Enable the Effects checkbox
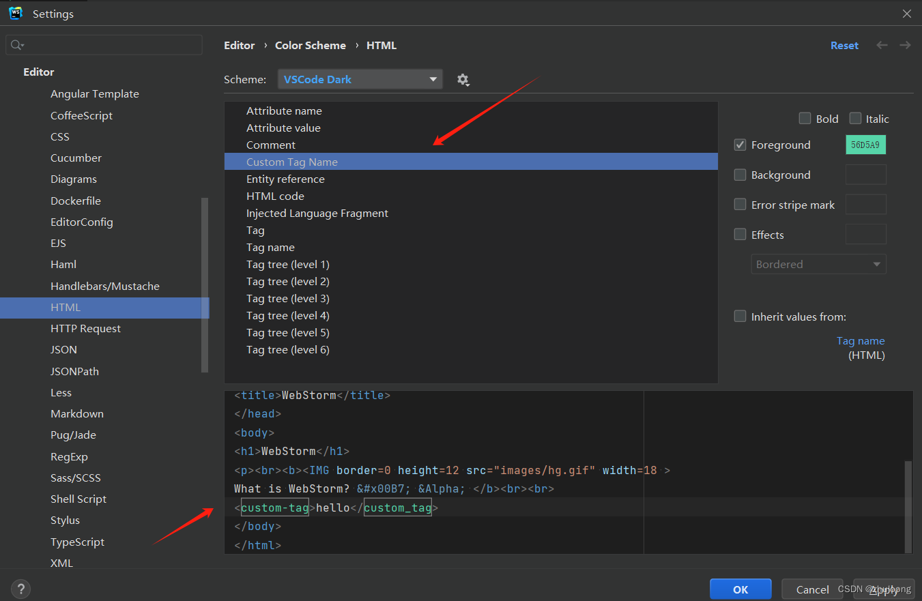Image resolution: width=922 pixels, height=601 pixels. (740, 234)
